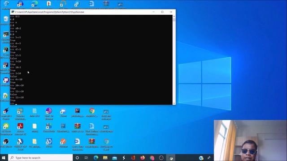Open File Explorer from the taskbar
The width and height of the screenshot is (287, 161).
click(105, 158)
